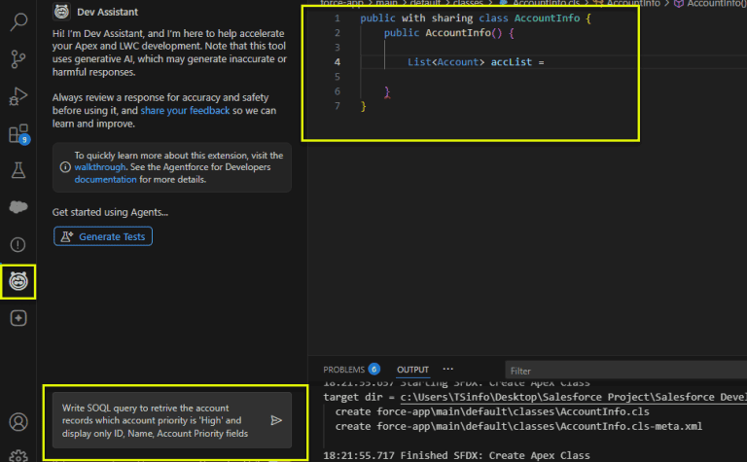Open the Run and Debug view

18,96
